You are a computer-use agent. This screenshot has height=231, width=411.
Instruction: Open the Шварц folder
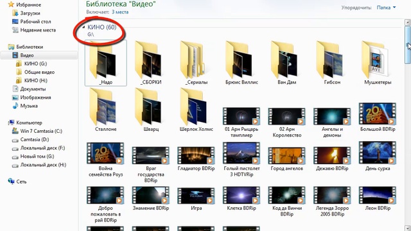[151, 110]
